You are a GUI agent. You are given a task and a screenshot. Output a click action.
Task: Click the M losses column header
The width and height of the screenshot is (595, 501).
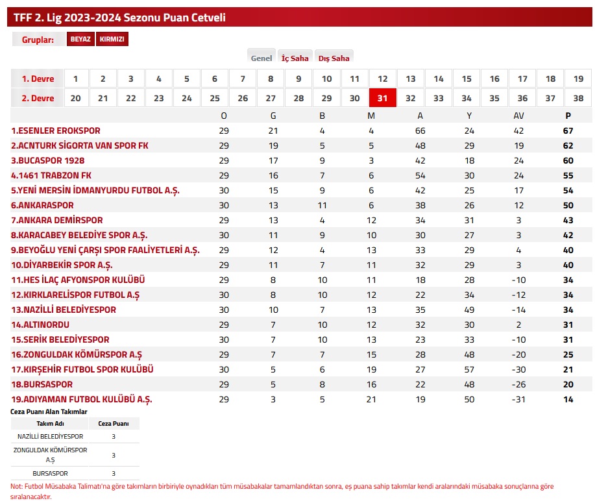click(x=371, y=116)
